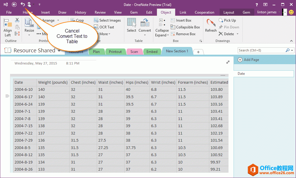The height and width of the screenshot is (178, 296).
Task: Click the Select table icon
Action: click(131, 25)
